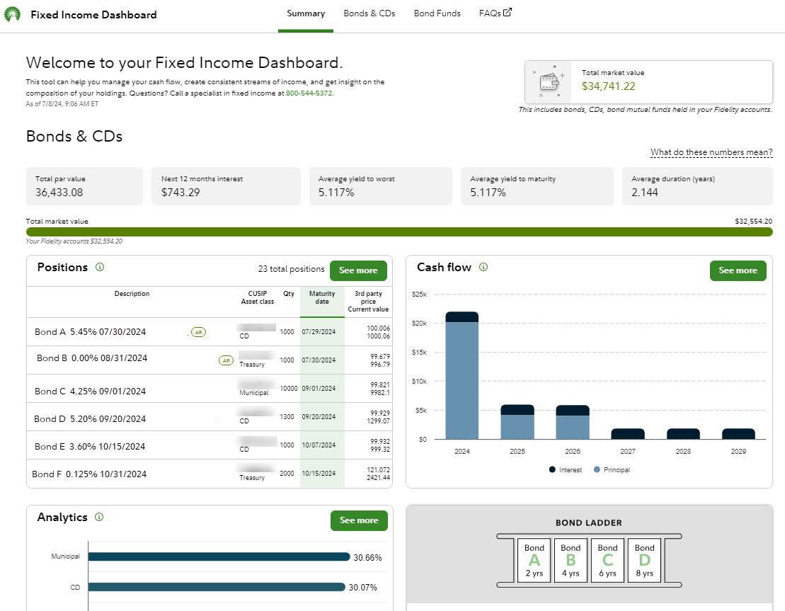Click the Fidelity logo icon
Image resolution: width=785 pixels, height=611 pixels.
coord(13,14)
